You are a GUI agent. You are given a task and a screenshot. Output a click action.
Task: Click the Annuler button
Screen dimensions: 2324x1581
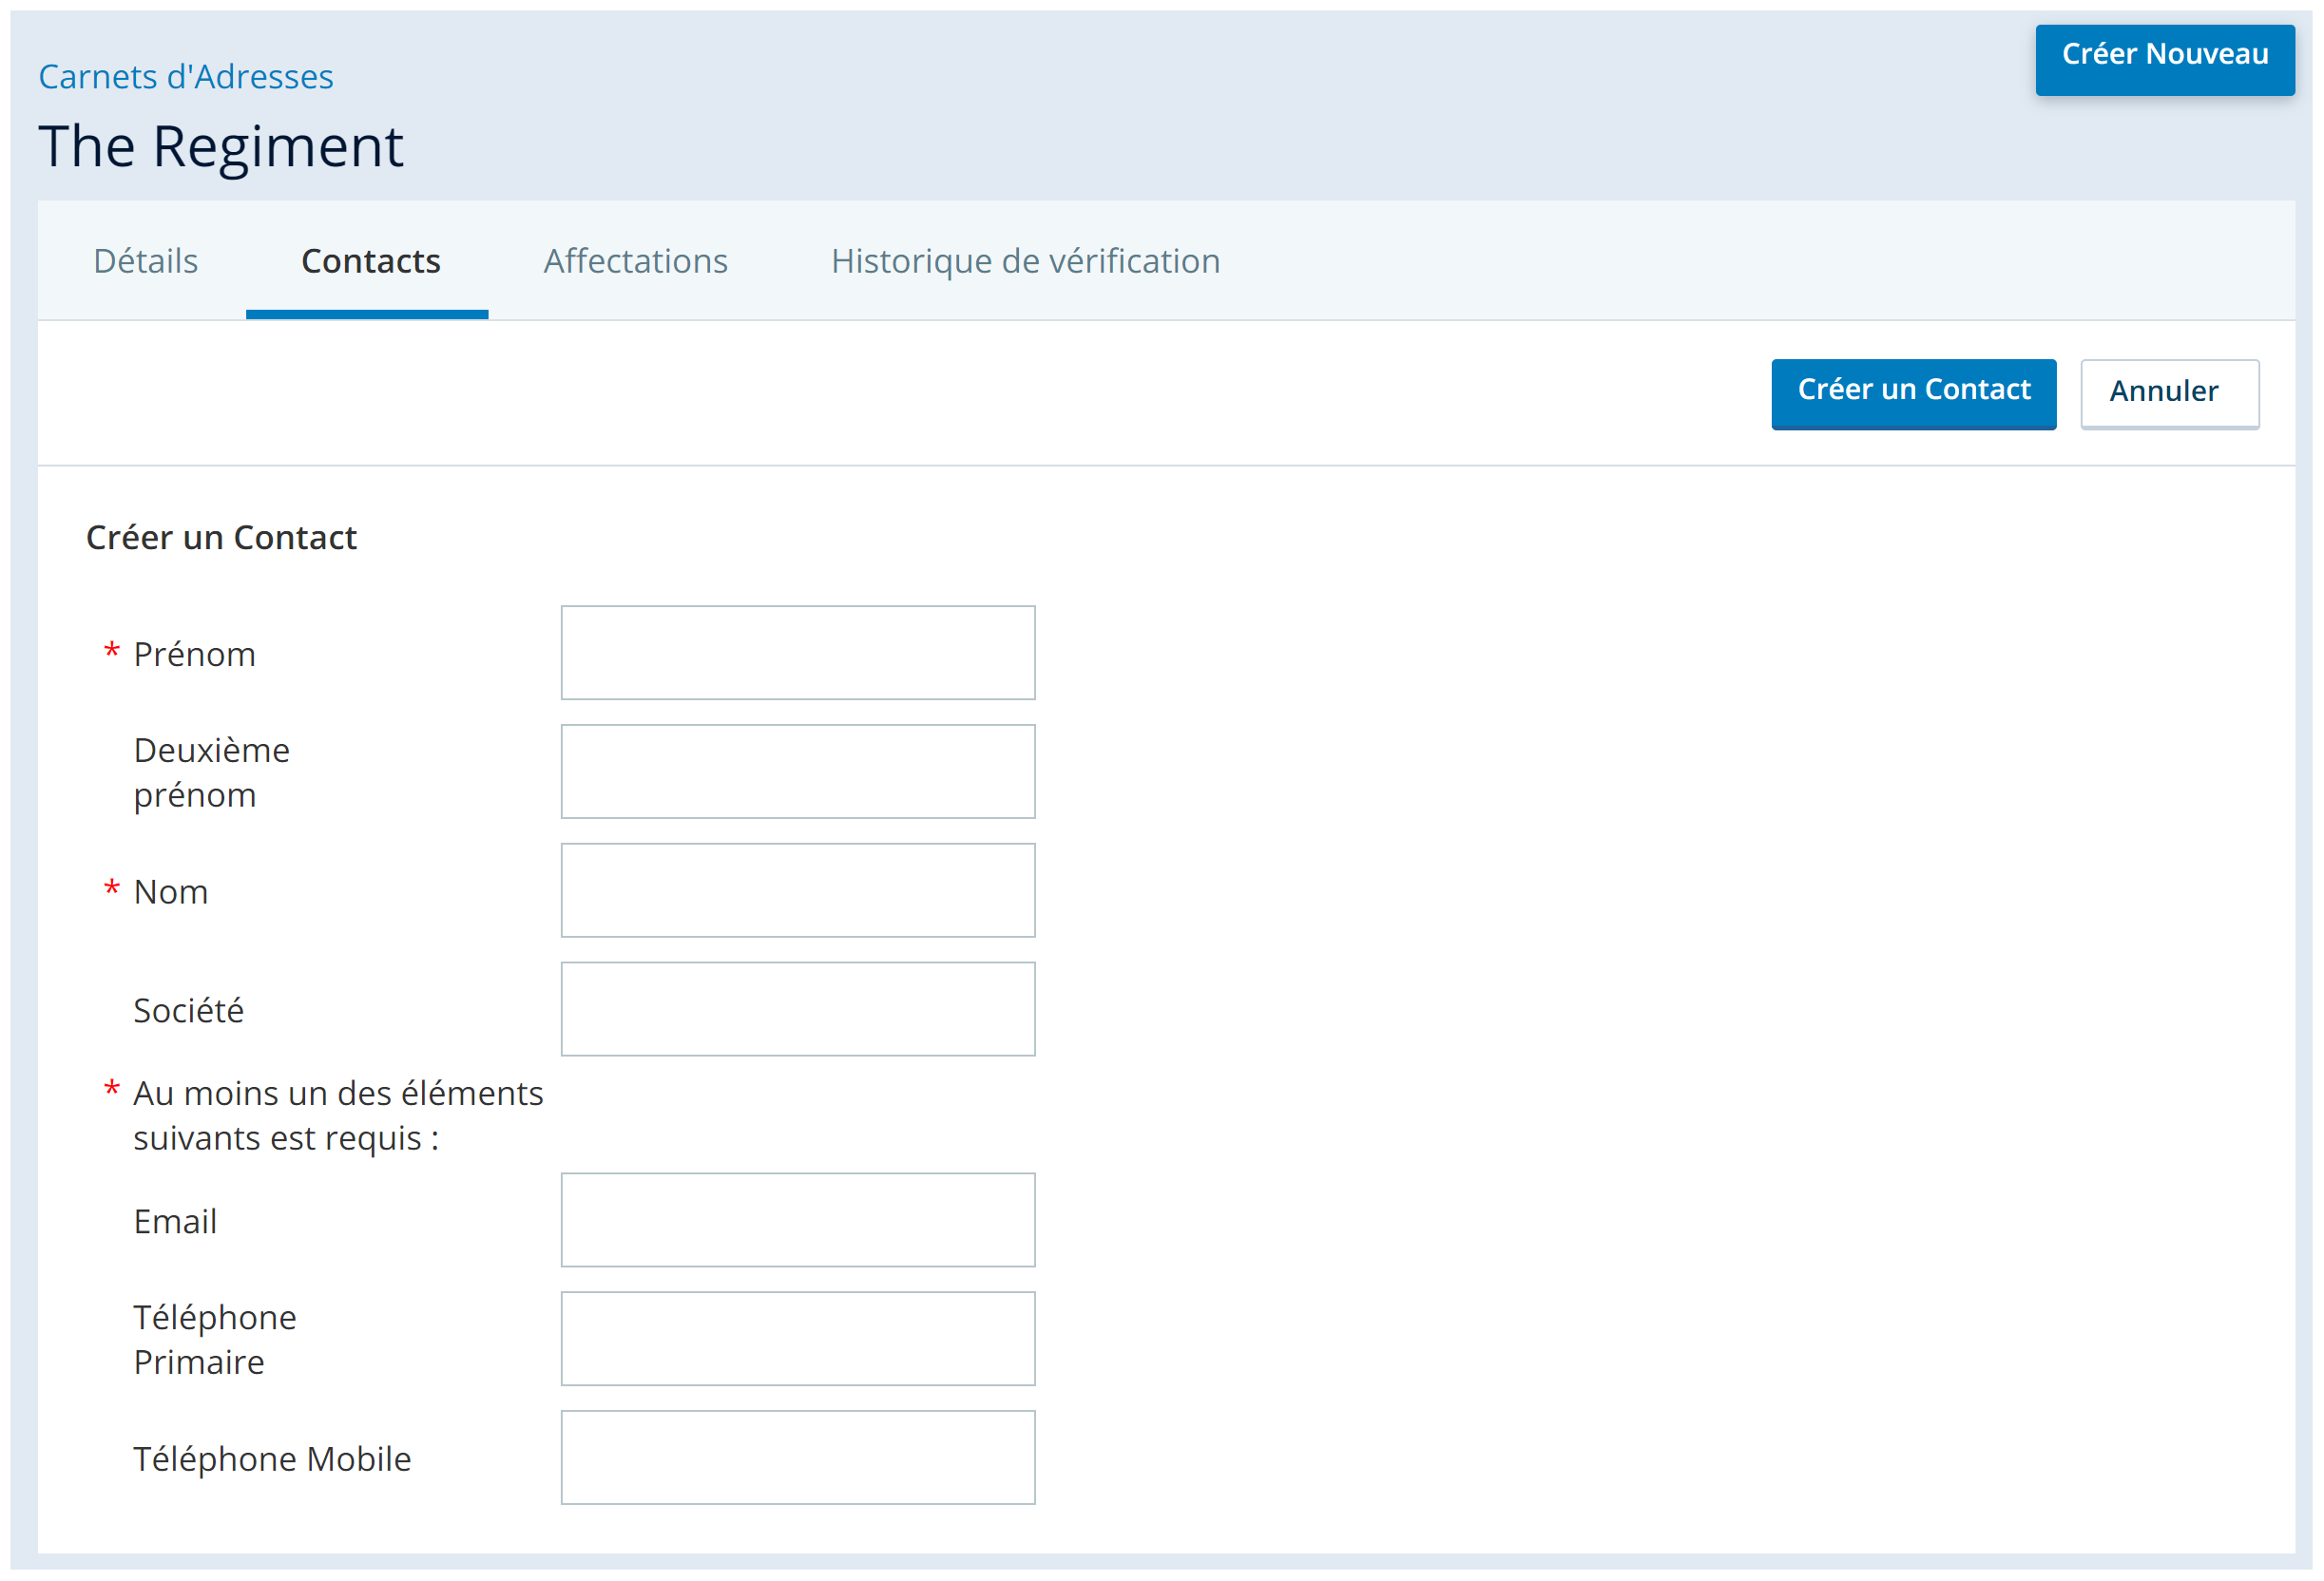(2167, 390)
